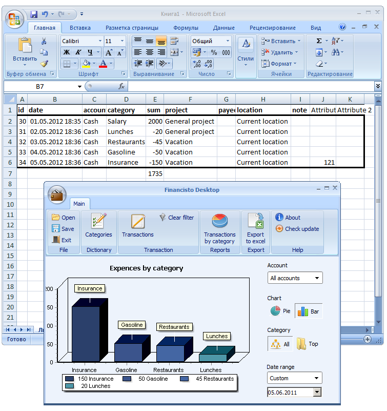Undo the last action in Excel
The image size is (387, 411).
(x=45, y=14)
